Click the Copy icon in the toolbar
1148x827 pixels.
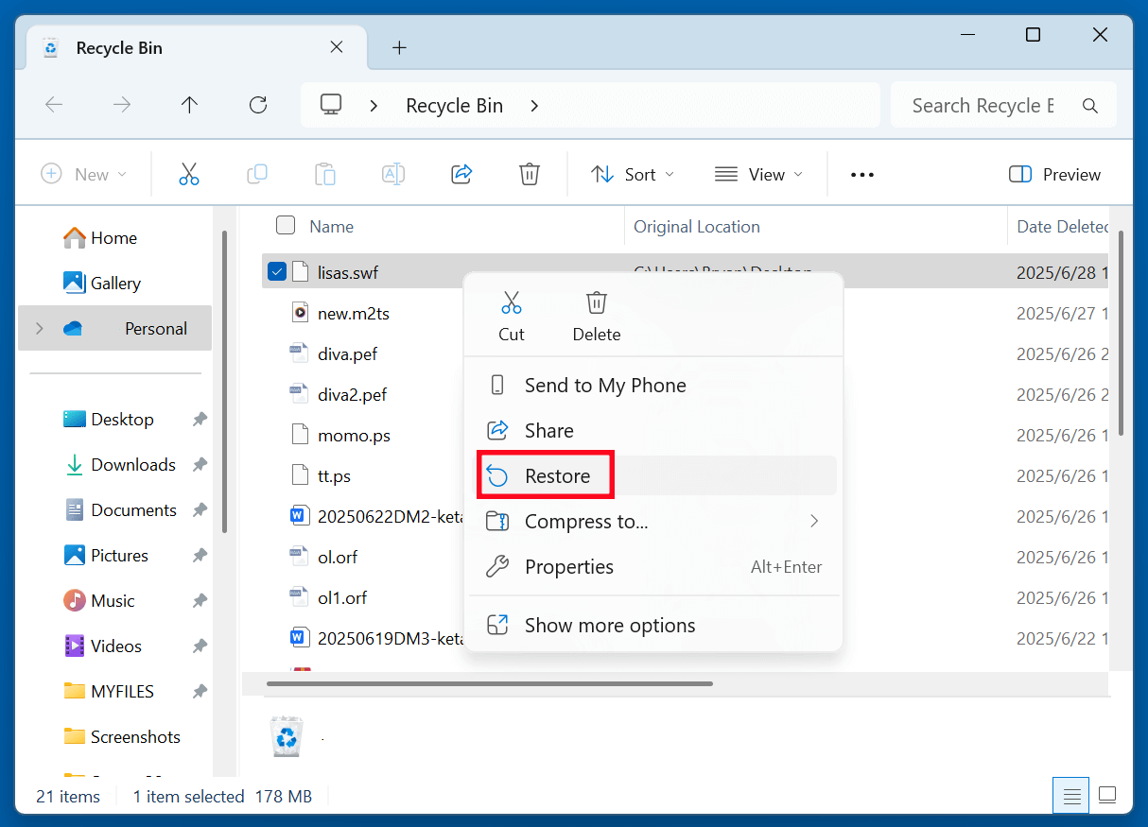coord(256,174)
